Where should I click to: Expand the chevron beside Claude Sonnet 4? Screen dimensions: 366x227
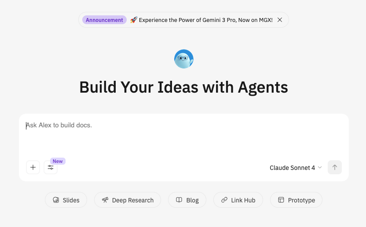click(320, 167)
